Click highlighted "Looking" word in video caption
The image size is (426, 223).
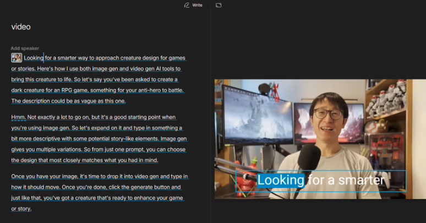(281, 180)
